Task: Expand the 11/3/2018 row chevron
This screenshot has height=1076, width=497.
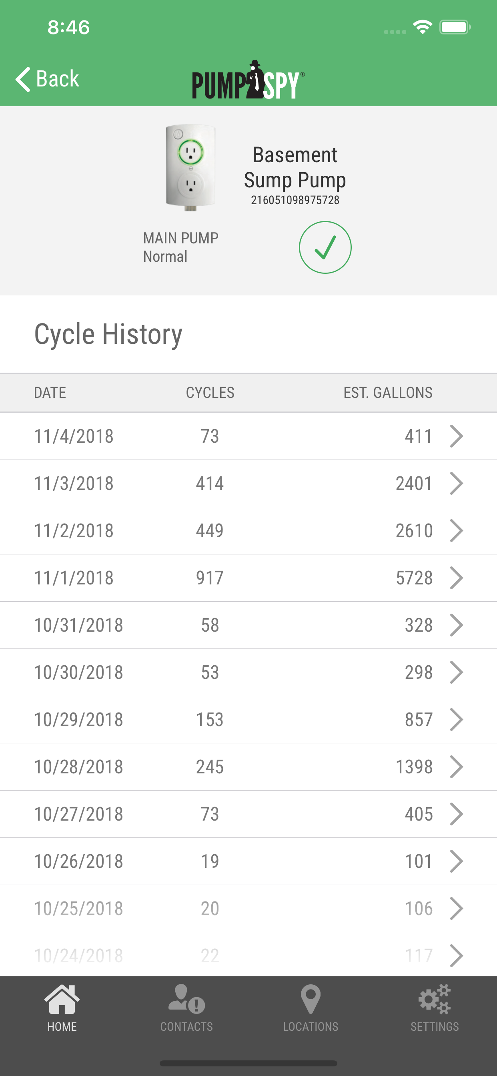Action: point(456,483)
